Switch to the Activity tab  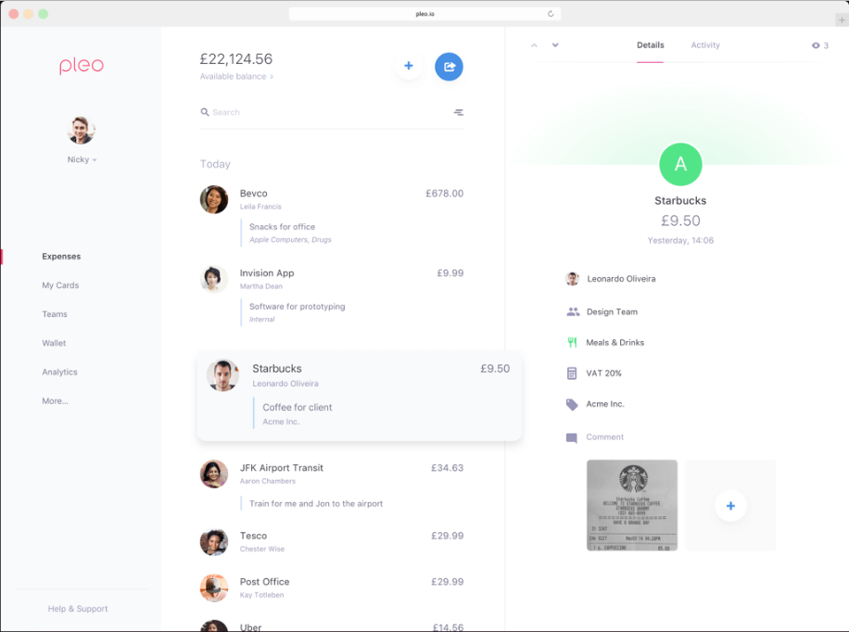click(x=705, y=45)
